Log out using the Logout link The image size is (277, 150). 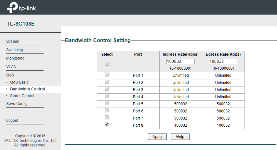coord(12,121)
